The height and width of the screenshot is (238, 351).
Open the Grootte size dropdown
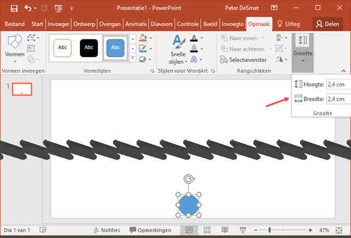coord(303,53)
